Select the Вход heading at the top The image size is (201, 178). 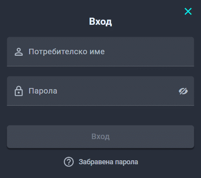coord(100,22)
